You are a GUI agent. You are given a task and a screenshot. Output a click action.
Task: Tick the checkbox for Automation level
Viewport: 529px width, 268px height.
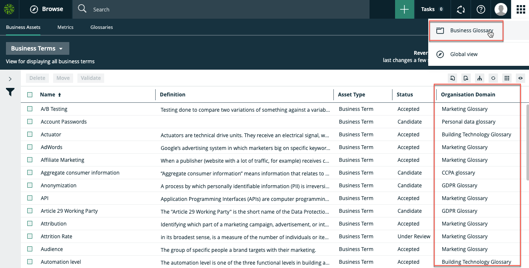click(x=30, y=262)
